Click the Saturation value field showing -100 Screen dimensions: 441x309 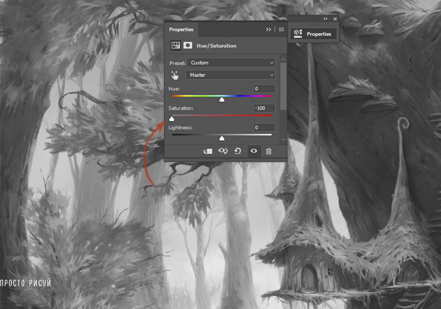click(x=264, y=108)
